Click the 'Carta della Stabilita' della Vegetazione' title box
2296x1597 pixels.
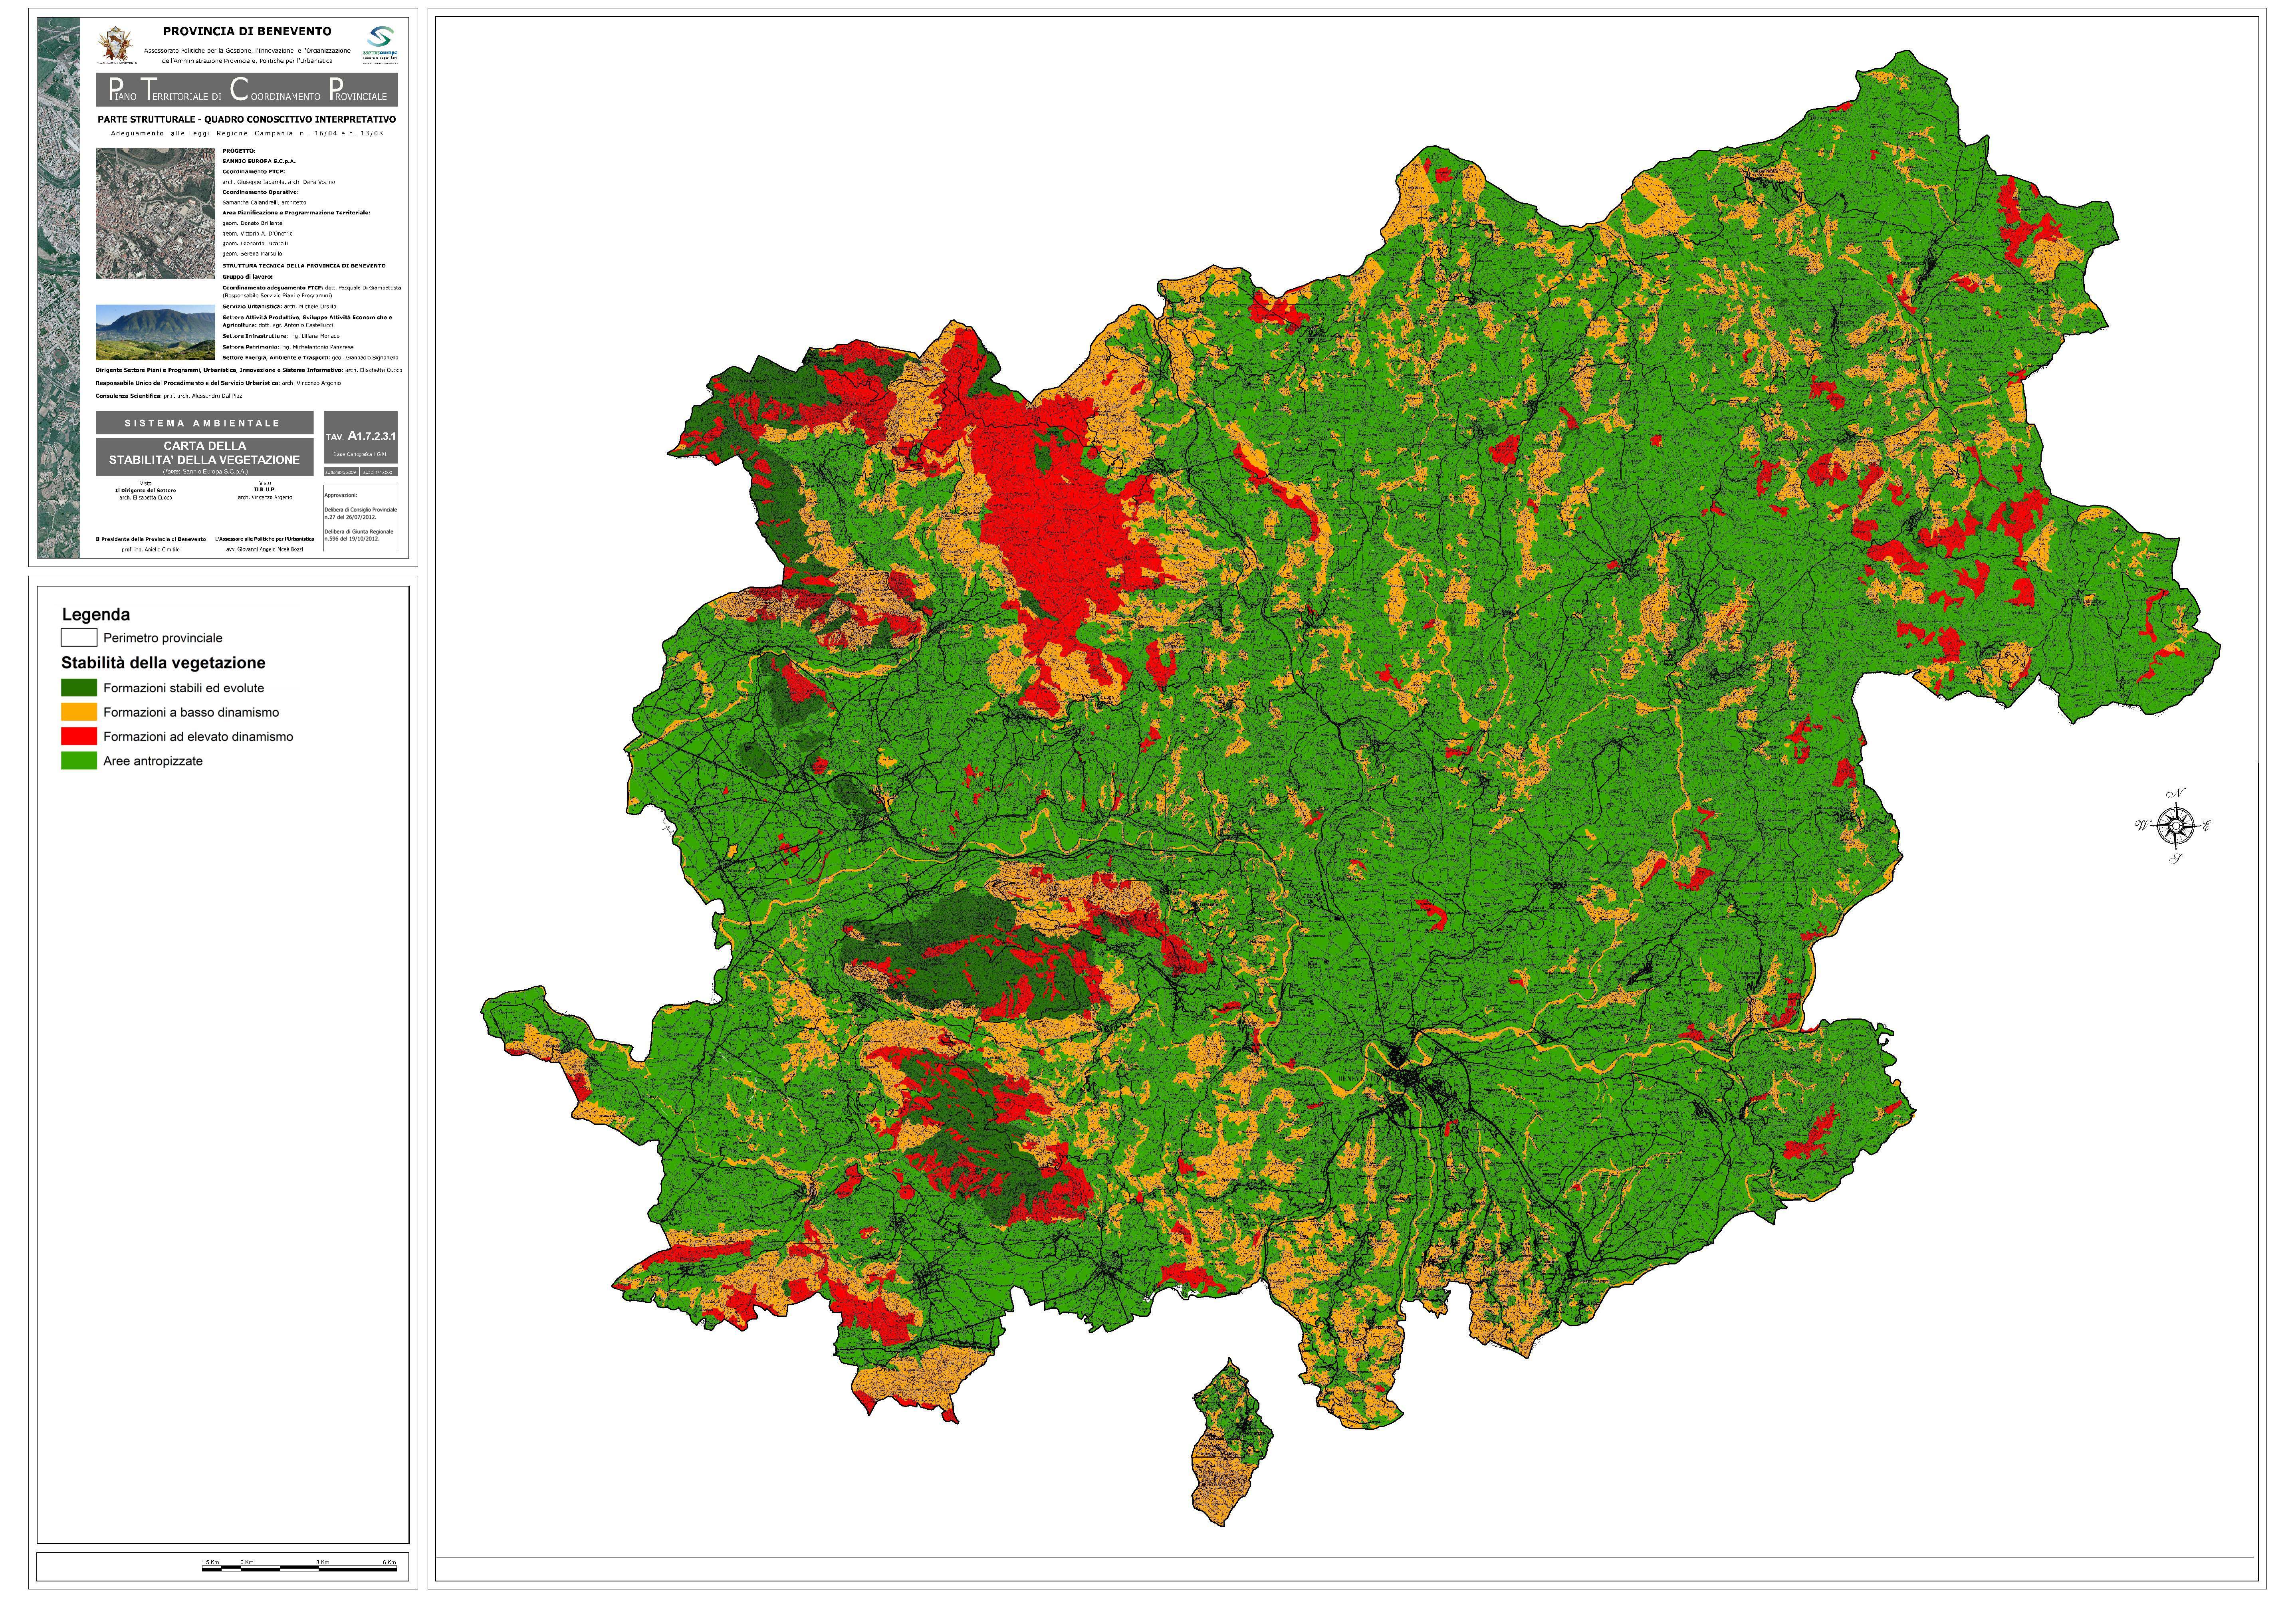tap(205, 457)
